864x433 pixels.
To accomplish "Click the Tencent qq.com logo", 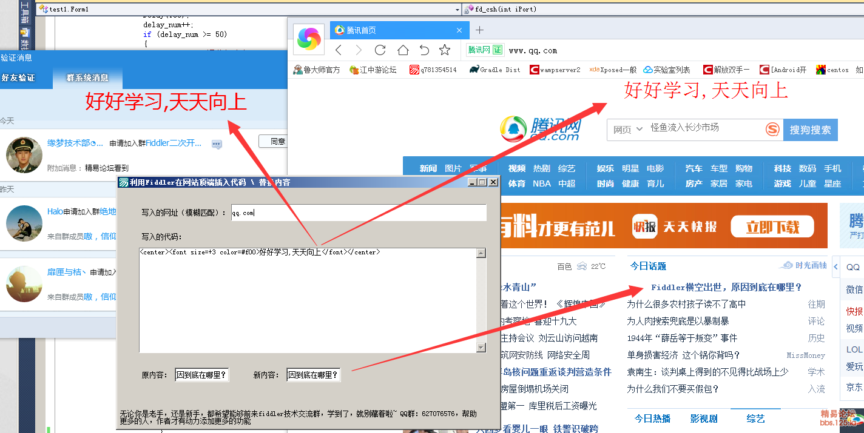I will pyautogui.click(x=540, y=129).
